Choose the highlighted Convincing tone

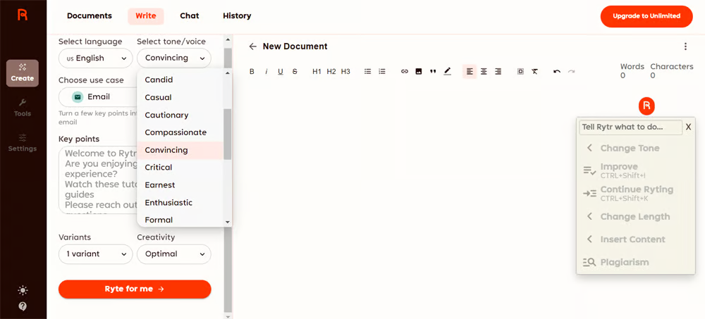[180, 150]
